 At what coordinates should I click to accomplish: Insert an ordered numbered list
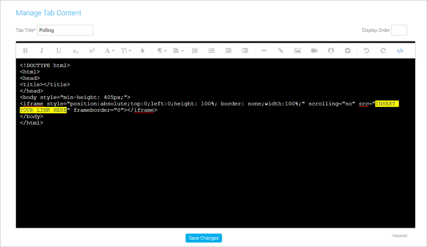click(195, 51)
